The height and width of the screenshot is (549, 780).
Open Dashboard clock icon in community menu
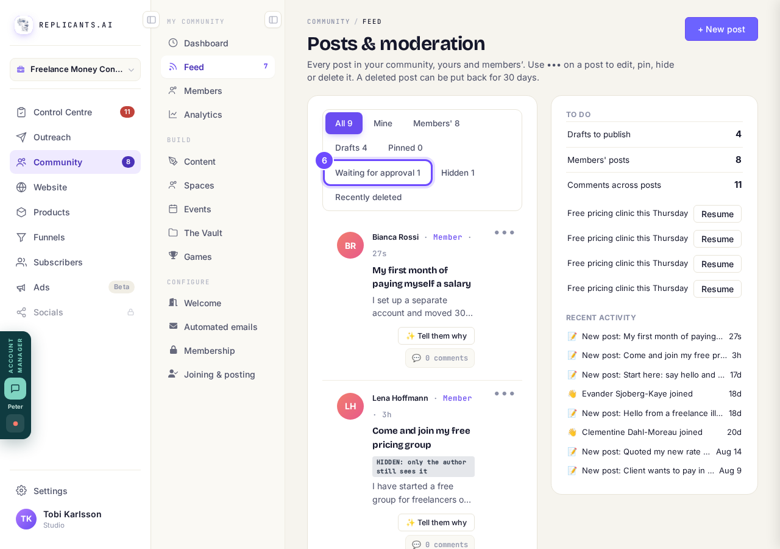pos(173,43)
